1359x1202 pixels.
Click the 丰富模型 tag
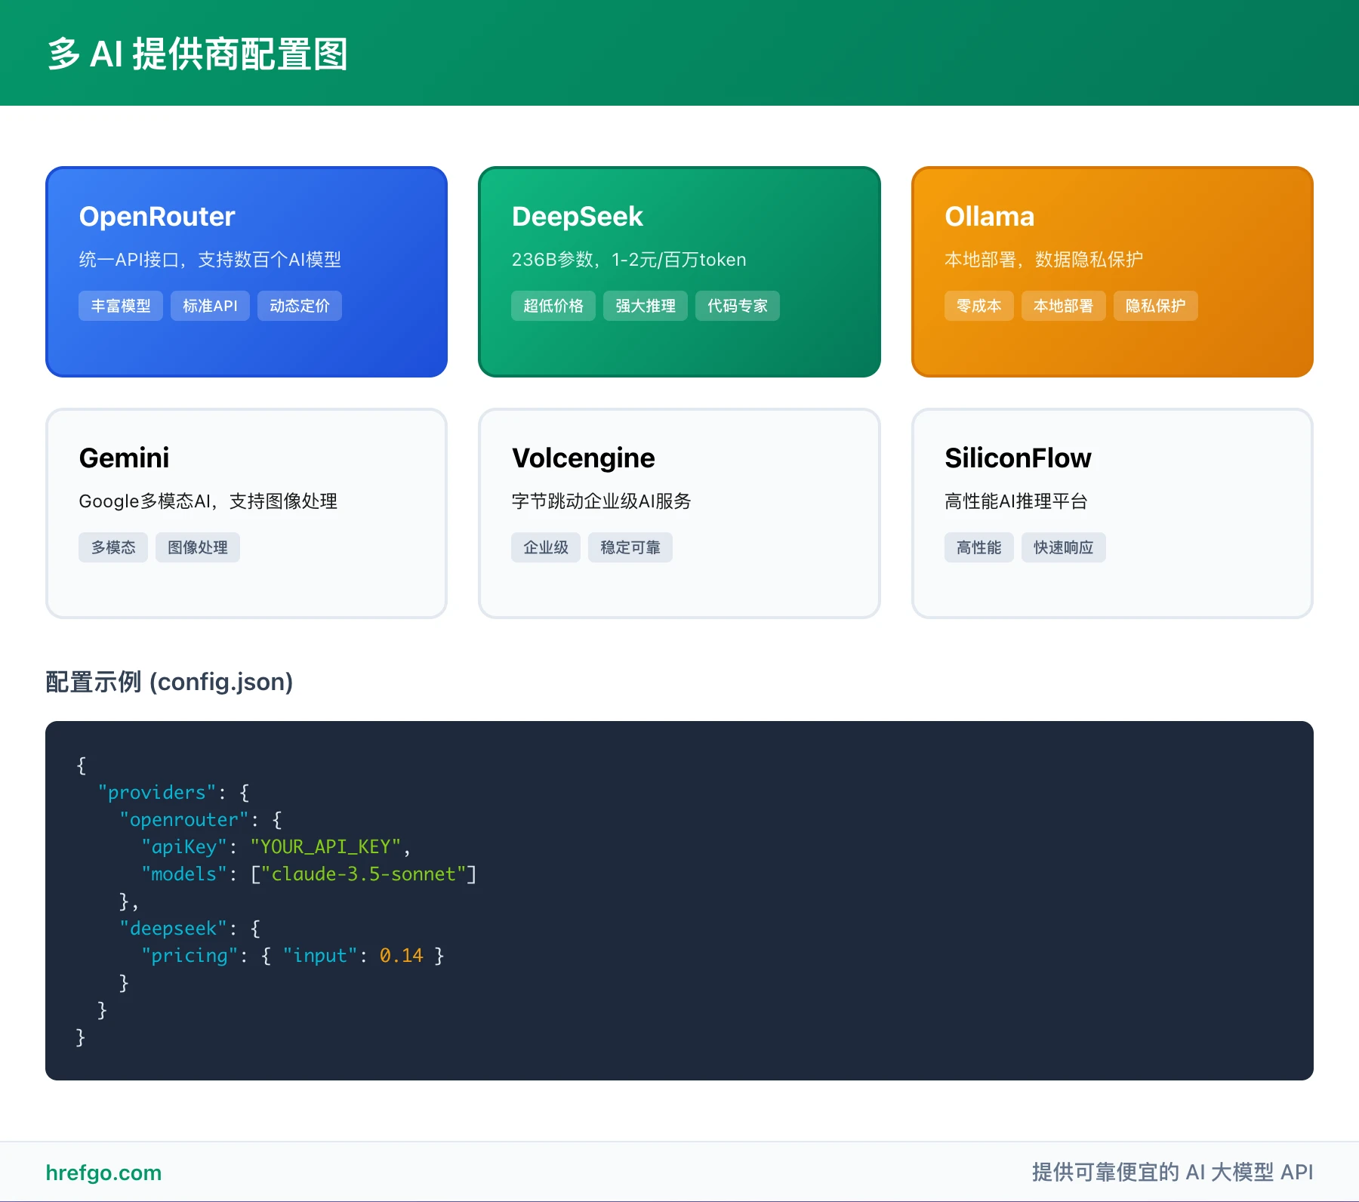click(x=121, y=306)
